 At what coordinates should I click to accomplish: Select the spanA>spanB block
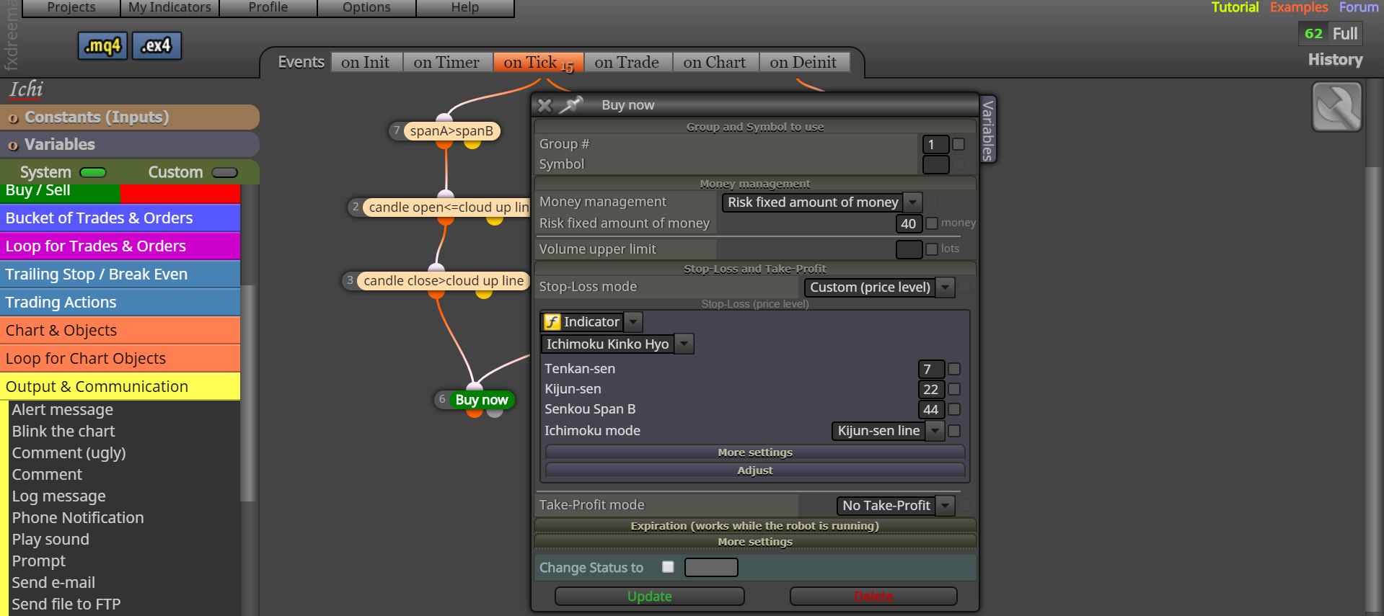coord(451,131)
